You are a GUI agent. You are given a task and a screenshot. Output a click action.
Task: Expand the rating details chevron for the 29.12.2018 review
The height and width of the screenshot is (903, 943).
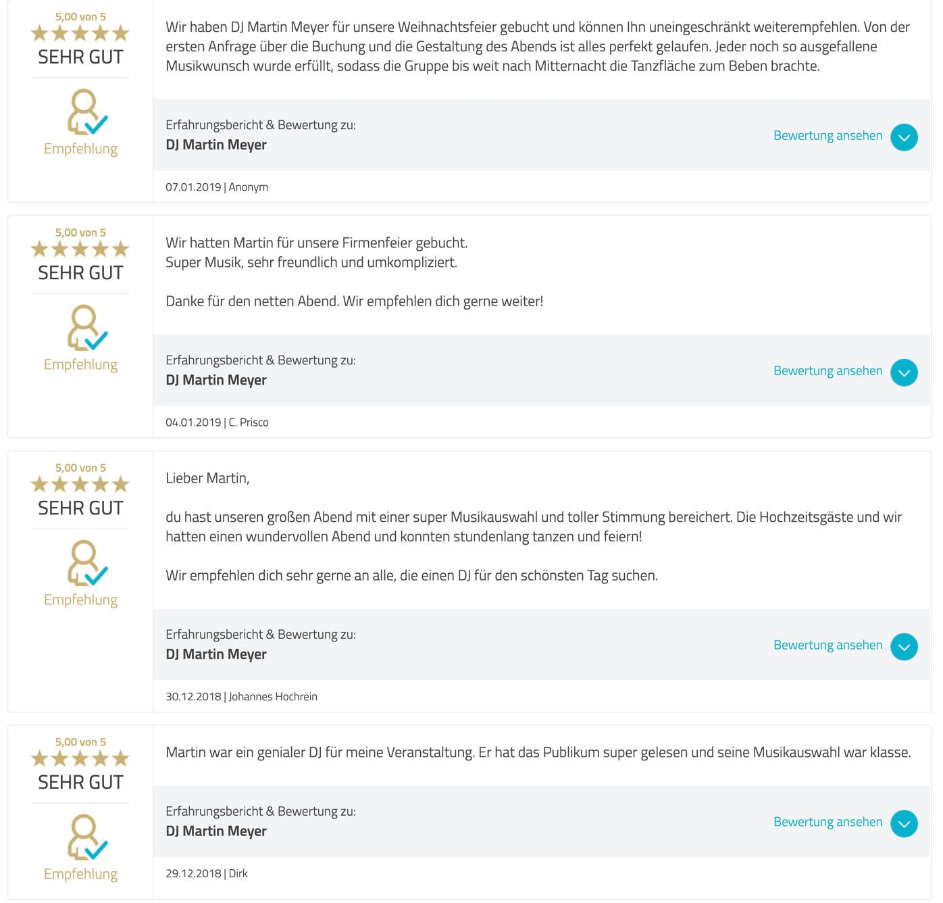(904, 823)
